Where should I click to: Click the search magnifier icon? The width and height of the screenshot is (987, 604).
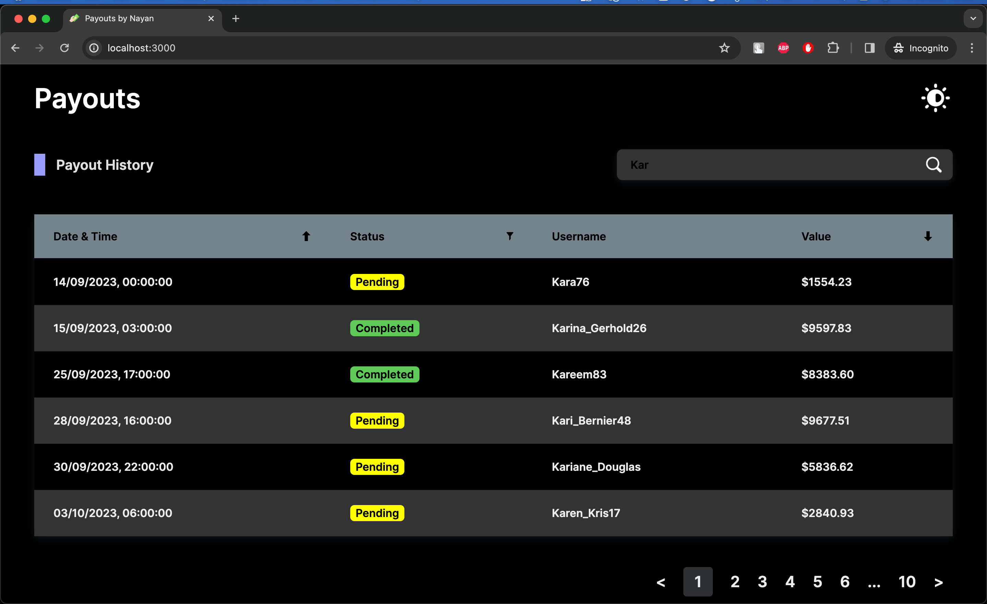(x=933, y=164)
